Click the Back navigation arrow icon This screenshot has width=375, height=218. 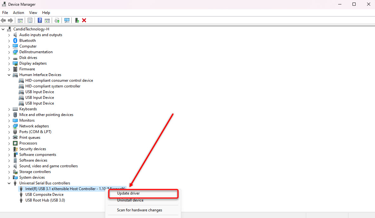point(3,20)
